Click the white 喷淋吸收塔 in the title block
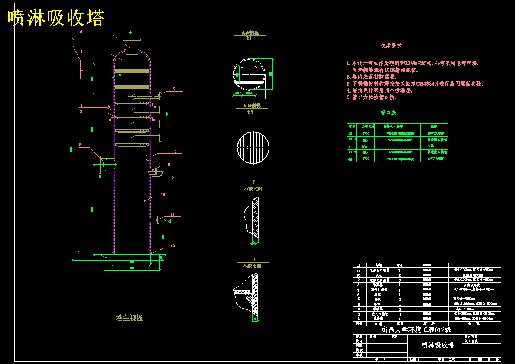Image resolution: width=515 pixels, height=364 pixels. 438,345
